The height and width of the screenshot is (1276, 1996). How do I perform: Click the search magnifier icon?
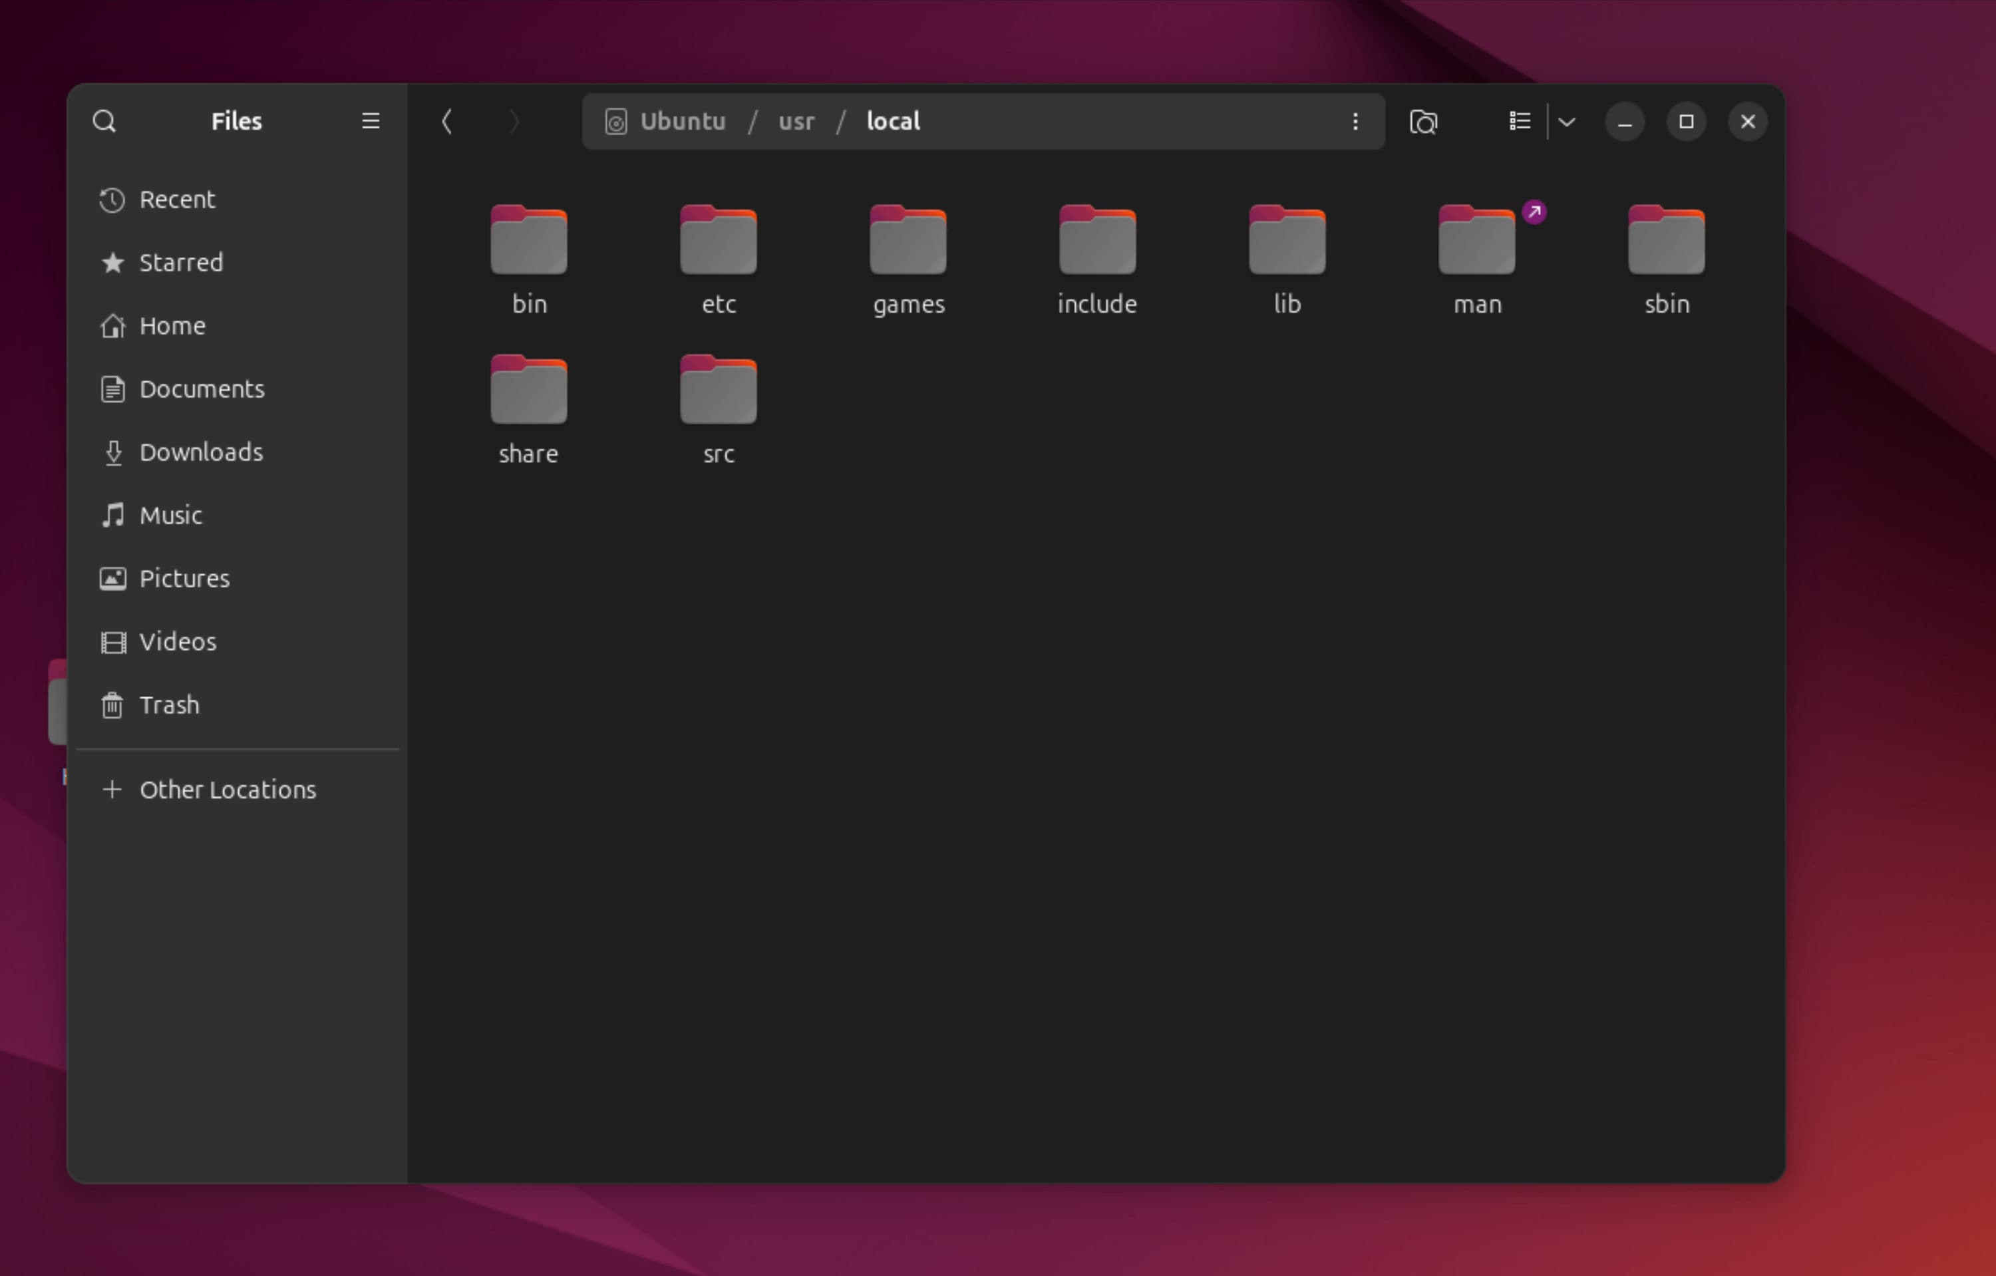coord(104,122)
